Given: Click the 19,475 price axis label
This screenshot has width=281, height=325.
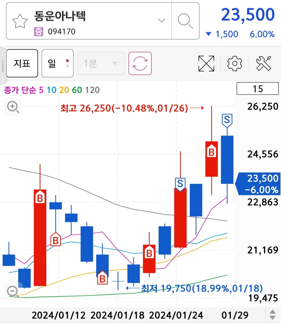Looking at the screenshot, I should 263,298.
